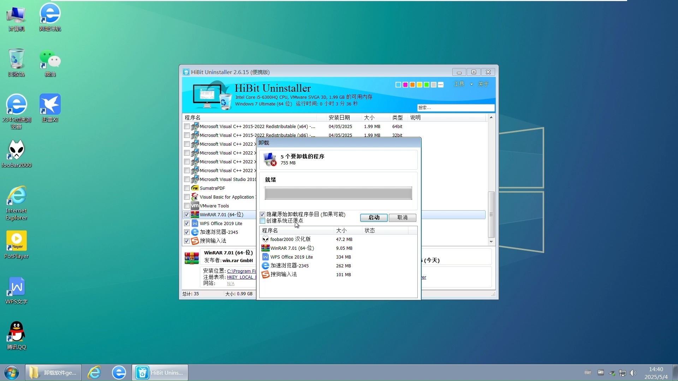Image resolution: width=678 pixels, height=381 pixels.
Task: Select the magenta theme color swatch
Action: click(405, 85)
